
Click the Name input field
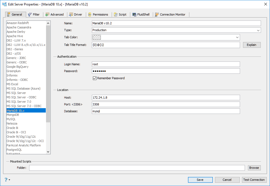click(176, 23)
